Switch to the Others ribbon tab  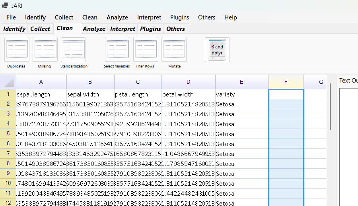[x=175, y=29]
